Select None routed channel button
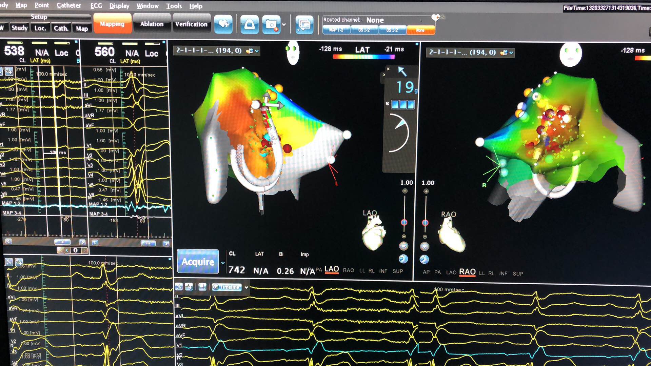 pyautogui.click(x=420, y=30)
